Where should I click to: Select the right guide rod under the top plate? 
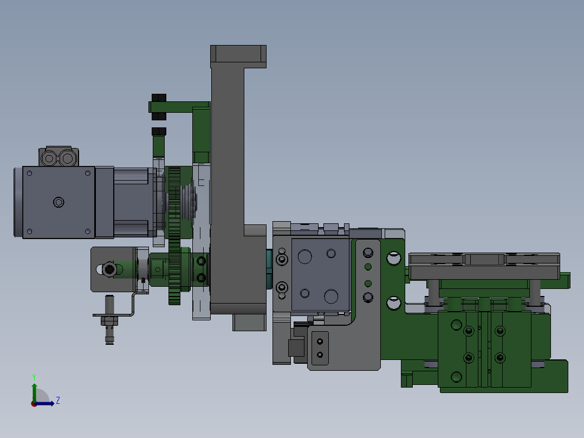(535, 293)
